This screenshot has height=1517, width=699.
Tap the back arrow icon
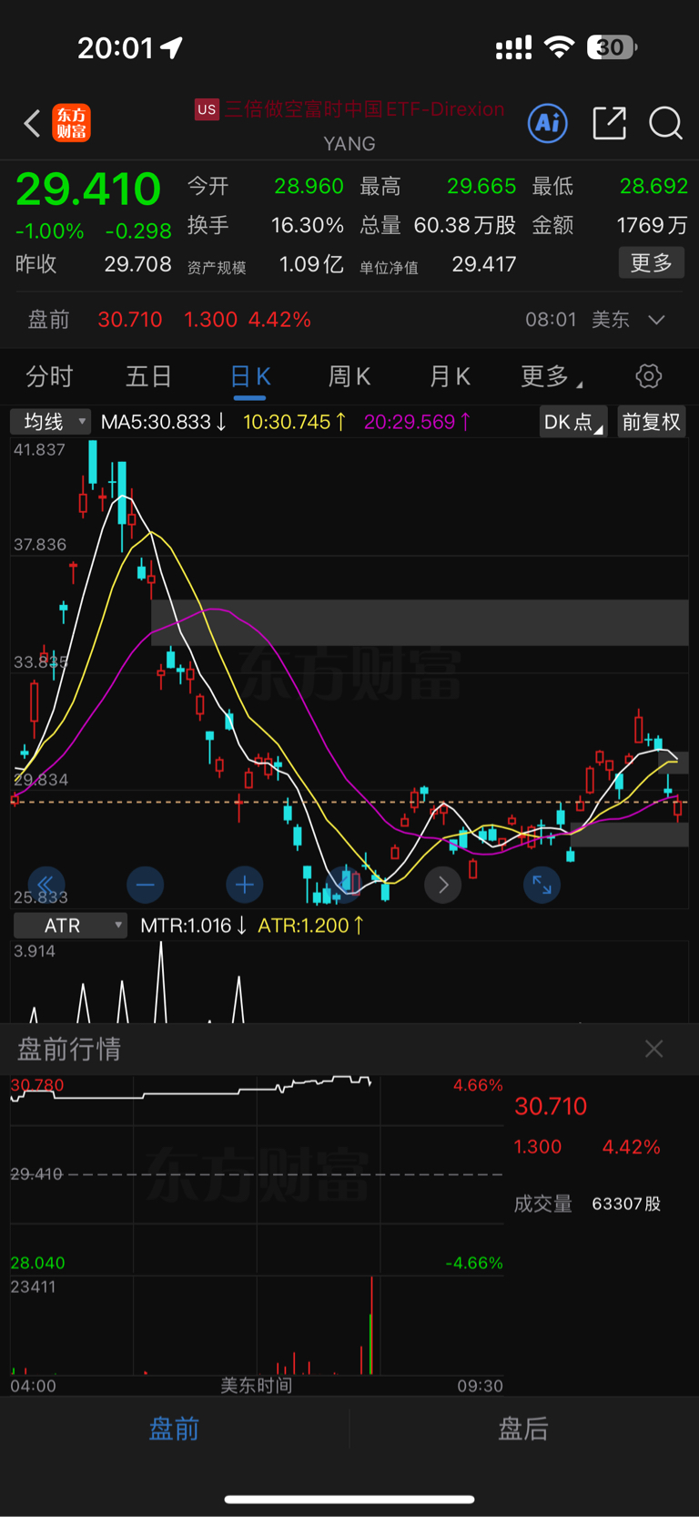coord(32,123)
